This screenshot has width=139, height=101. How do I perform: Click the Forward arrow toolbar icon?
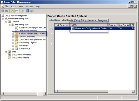tap(7, 11)
